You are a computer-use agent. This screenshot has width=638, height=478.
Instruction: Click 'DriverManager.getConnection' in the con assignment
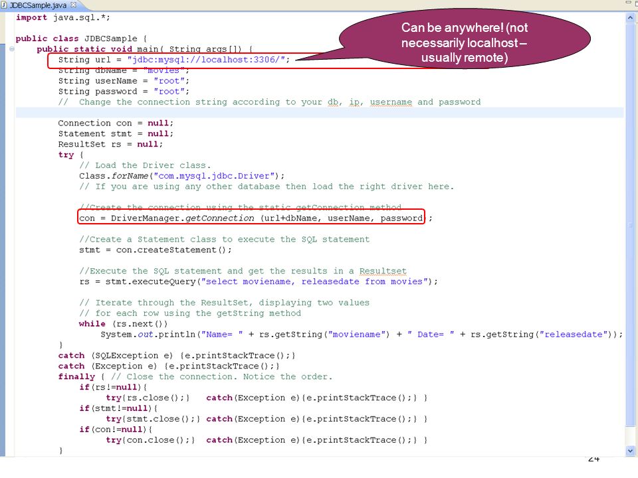tap(182, 218)
